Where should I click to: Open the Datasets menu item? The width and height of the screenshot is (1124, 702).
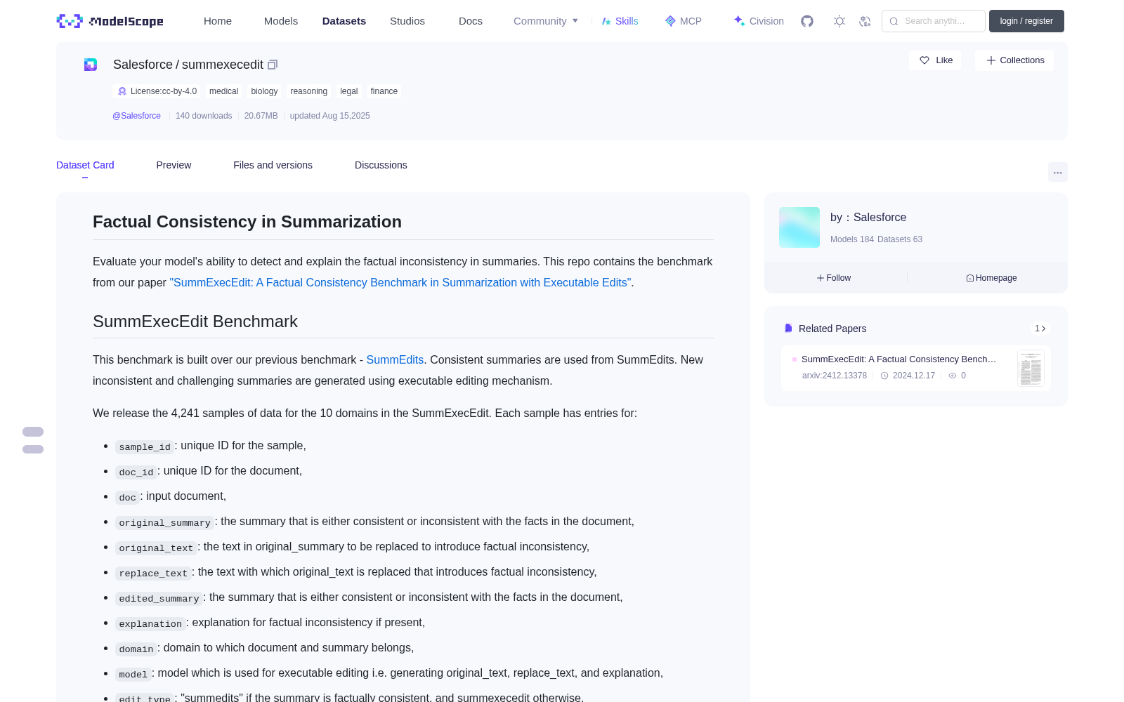coord(344,21)
